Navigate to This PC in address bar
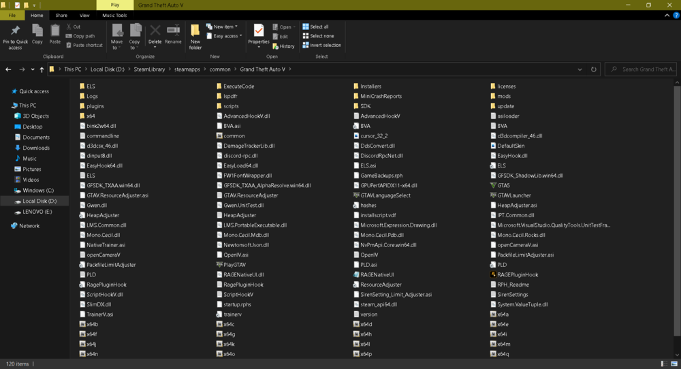The image size is (681, 369). pyautogui.click(x=73, y=69)
